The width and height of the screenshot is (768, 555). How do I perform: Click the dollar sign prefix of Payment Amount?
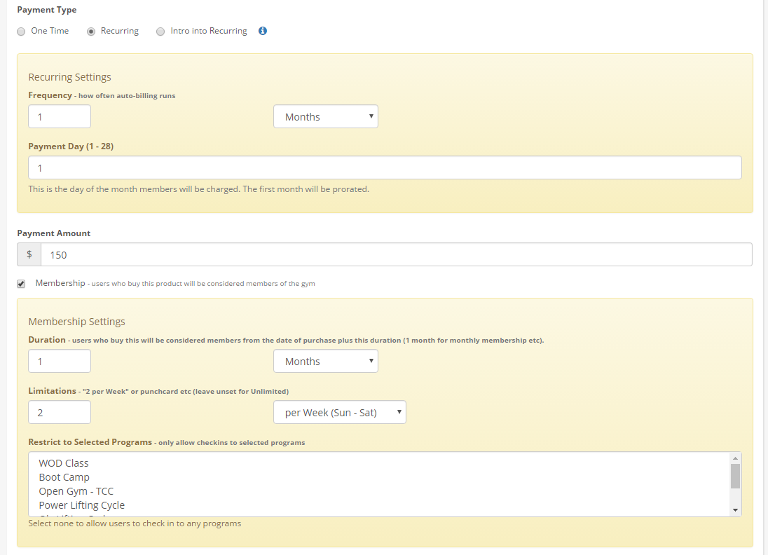coord(29,255)
